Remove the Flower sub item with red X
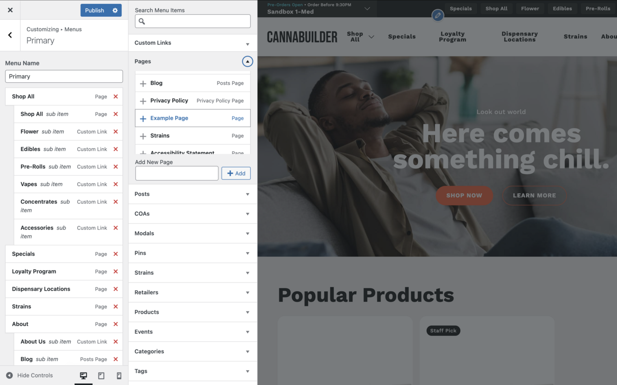The height and width of the screenshot is (385, 617). 116,131
